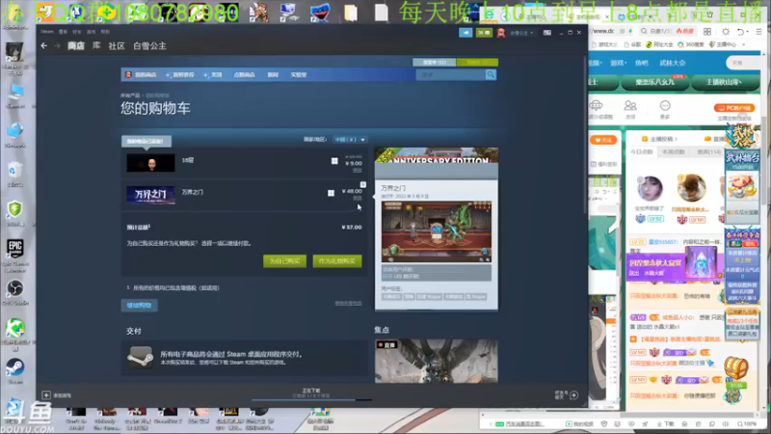
Task: Open 鱼吧 in Douyu nav bar
Action: pos(641,63)
